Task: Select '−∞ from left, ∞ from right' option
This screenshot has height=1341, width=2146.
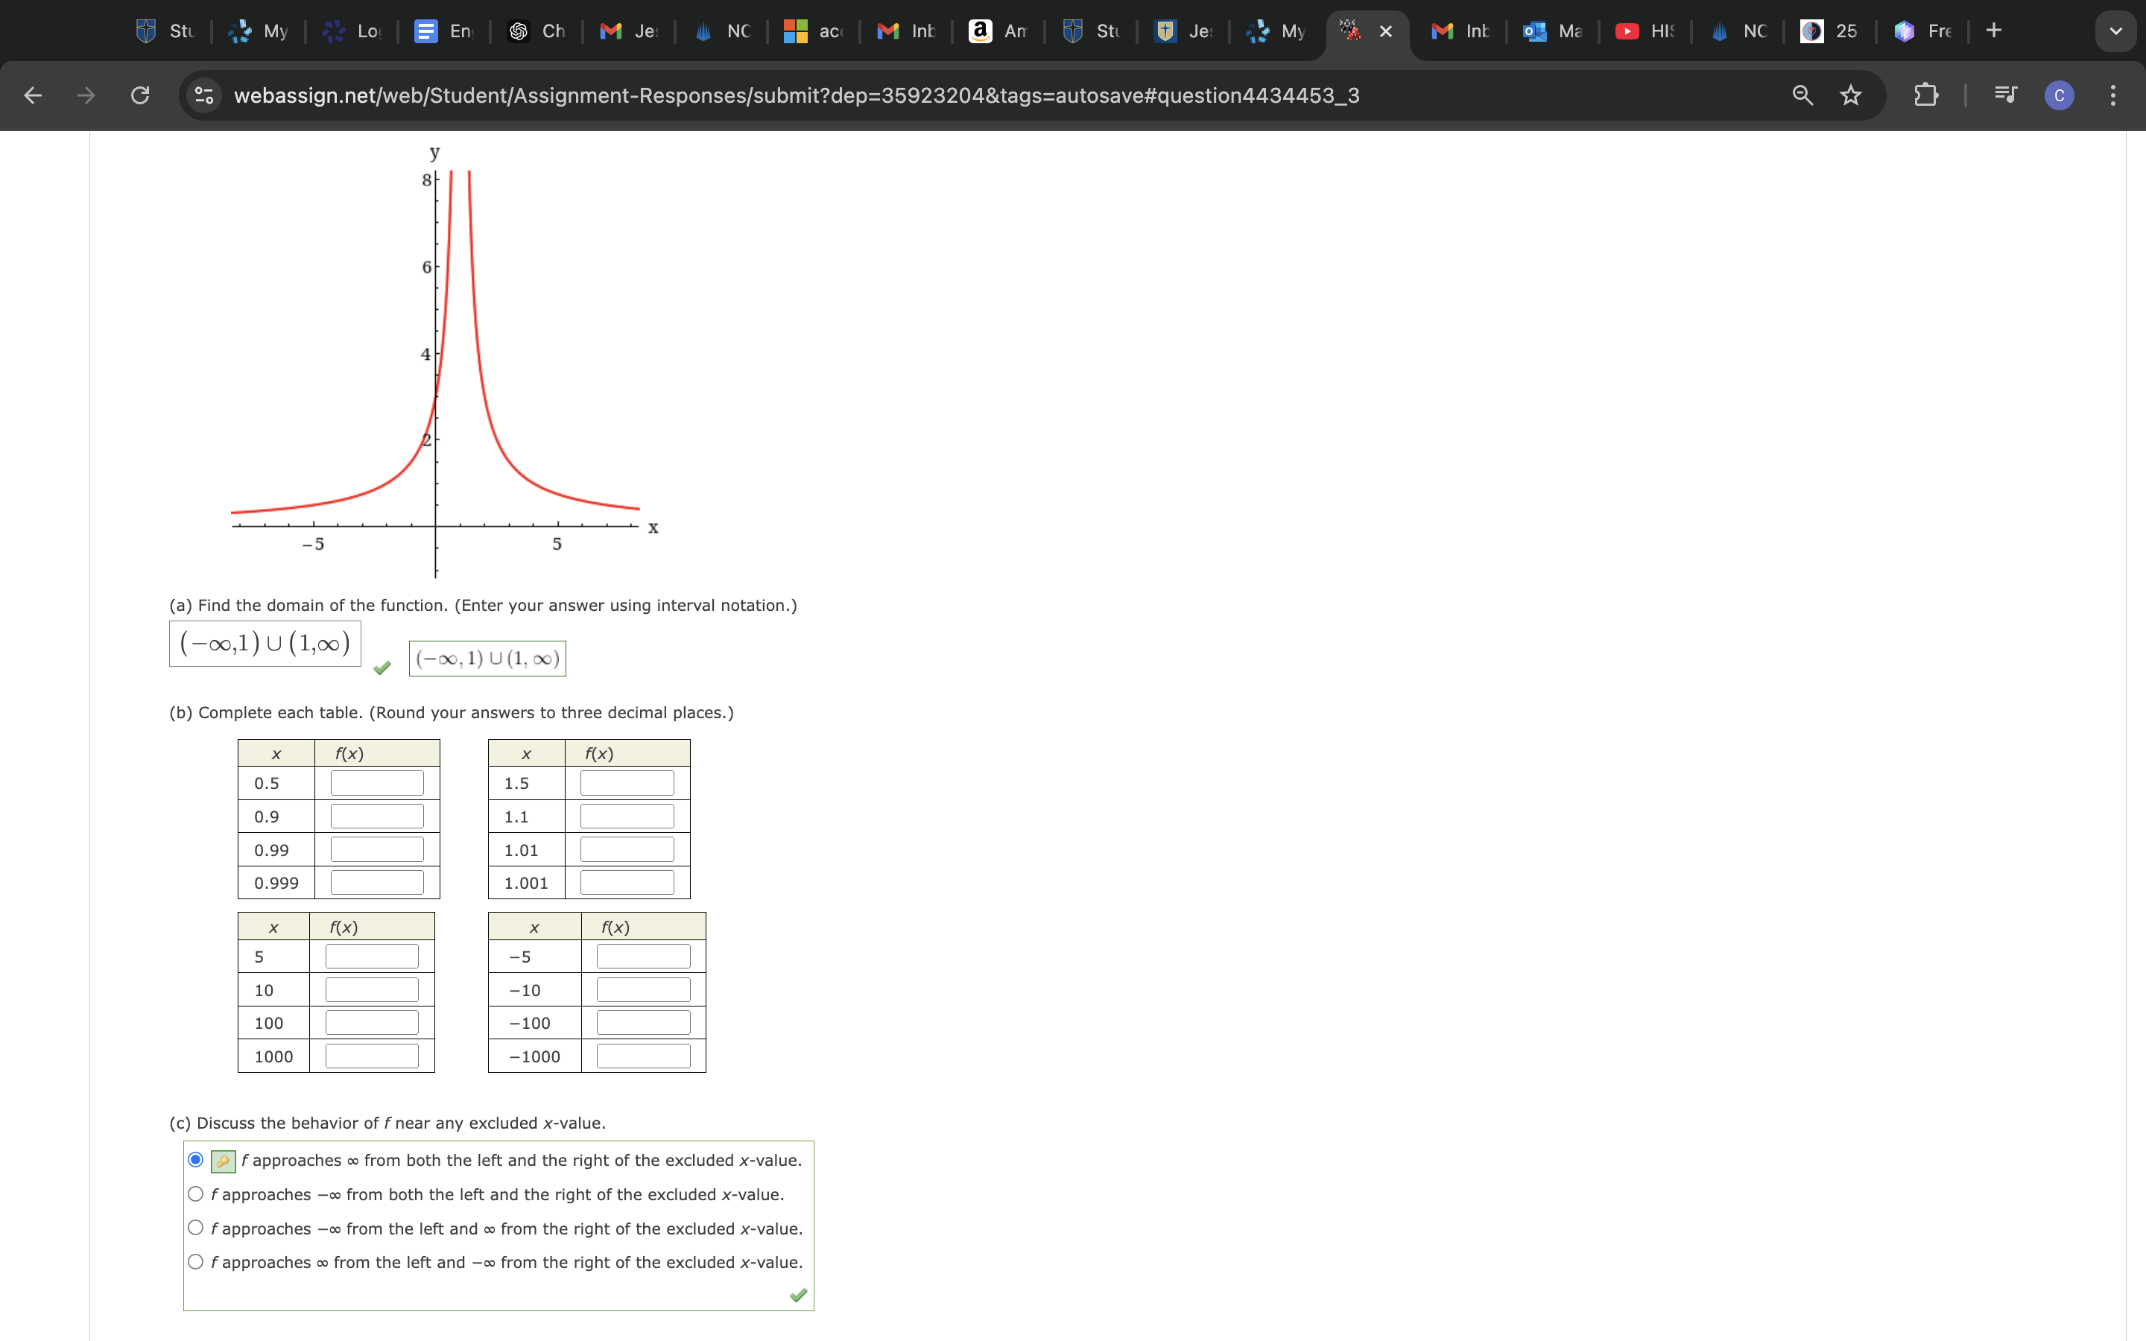Action: (196, 1228)
